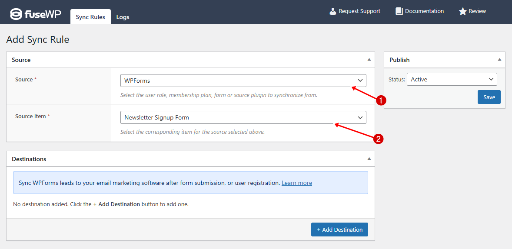Click the Documentation book icon
Image resolution: width=512 pixels, height=249 pixels.
coord(399,11)
